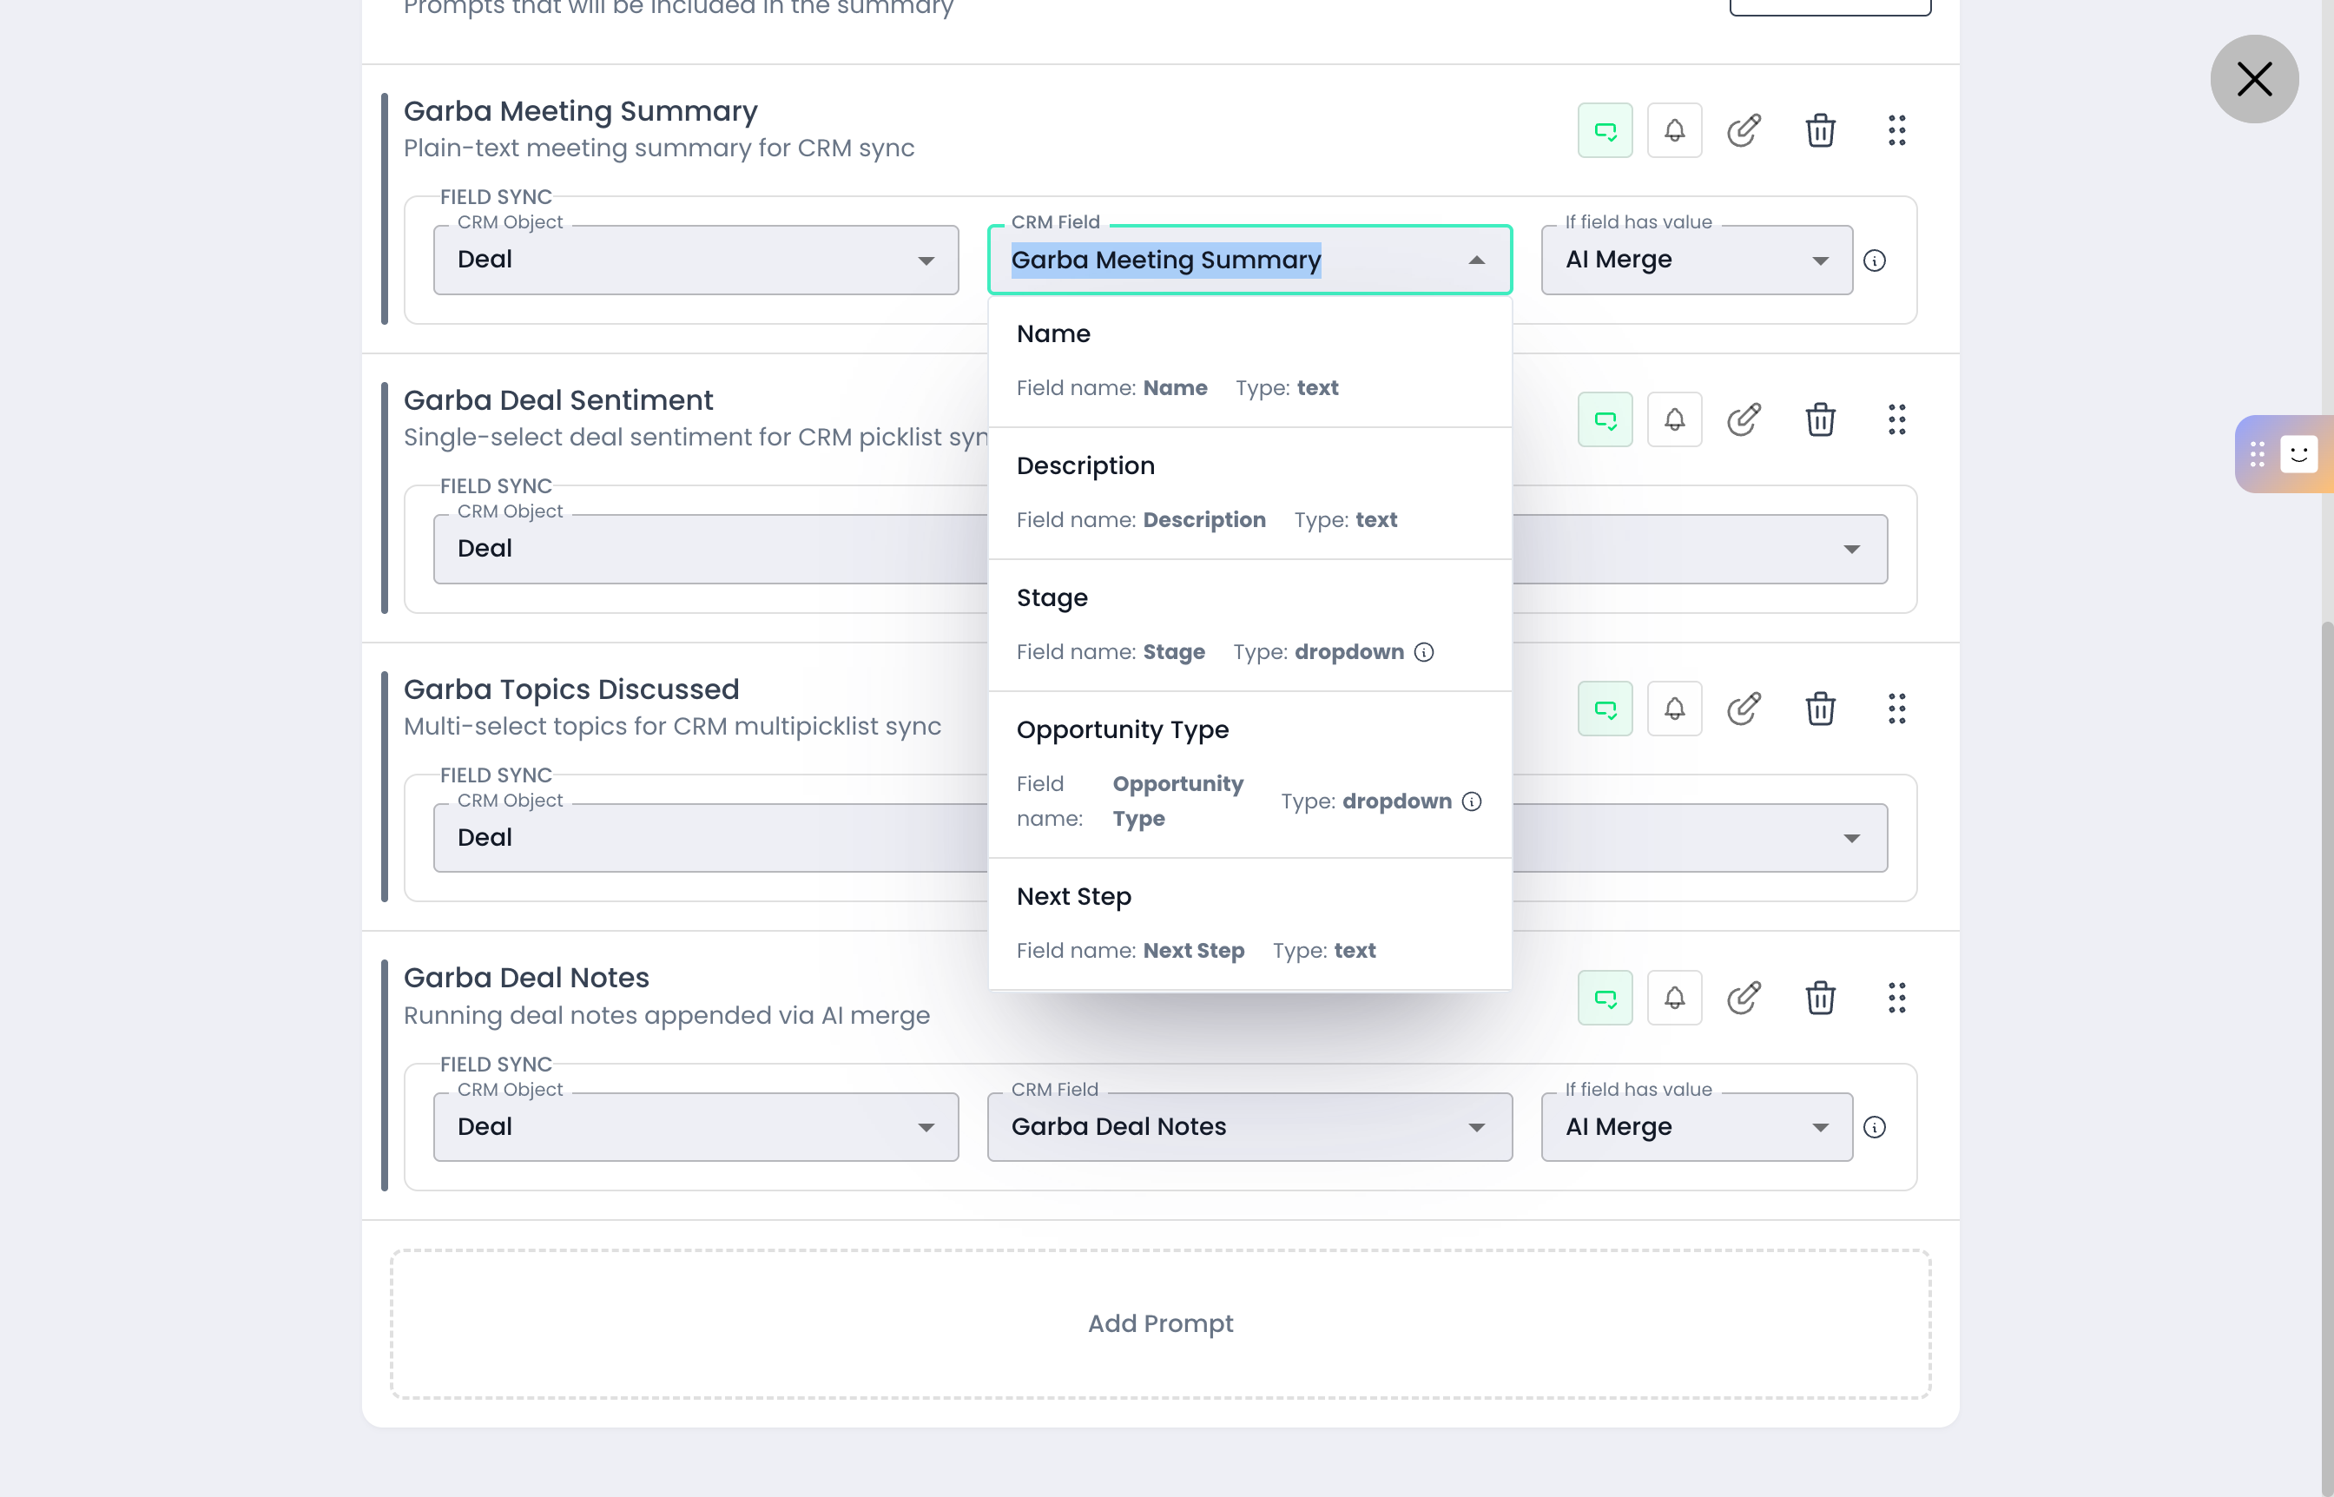Image resolution: width=2334 pixels, height=1497 pixels.
Task: Click info icon next to Meeting Summary AI Merge
Action: click(x=1874, y=260)
